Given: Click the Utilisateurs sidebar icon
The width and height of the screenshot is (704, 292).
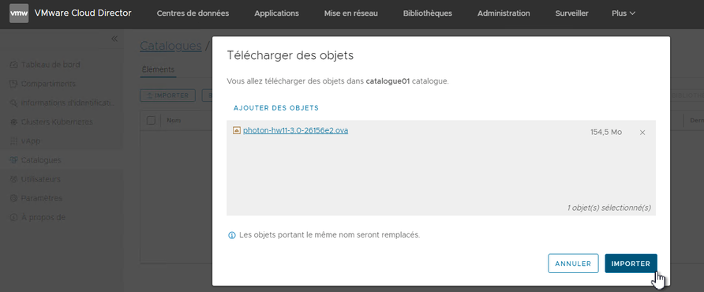Looking at the screenshot, I should (x=13, y=179).
